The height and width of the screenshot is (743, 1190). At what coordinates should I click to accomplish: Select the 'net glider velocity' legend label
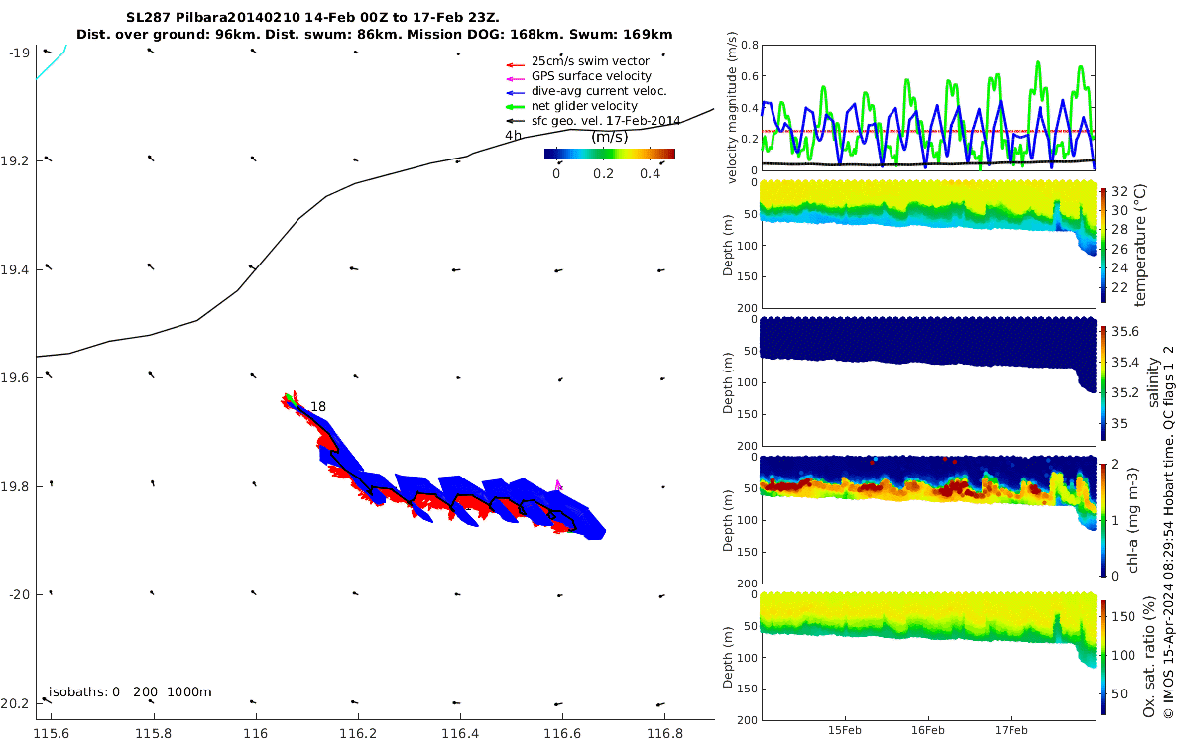584,106
